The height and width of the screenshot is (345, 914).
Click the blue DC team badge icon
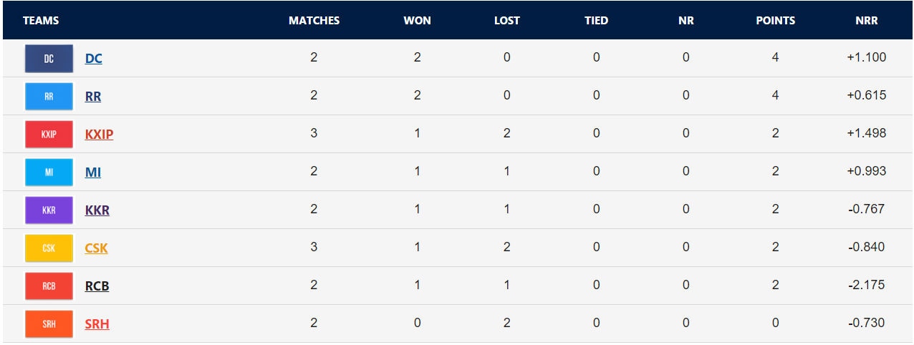[x=49, y=59]
